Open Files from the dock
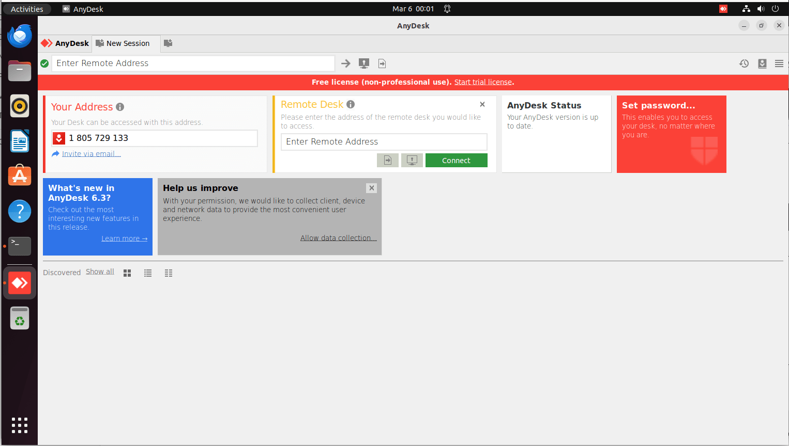 (x=20, y=71)
